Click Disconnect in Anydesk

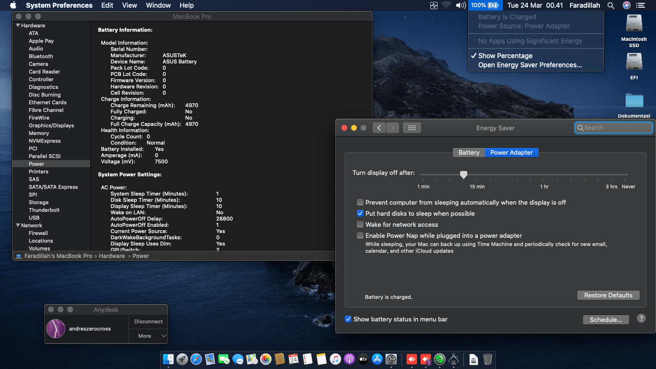148,321
